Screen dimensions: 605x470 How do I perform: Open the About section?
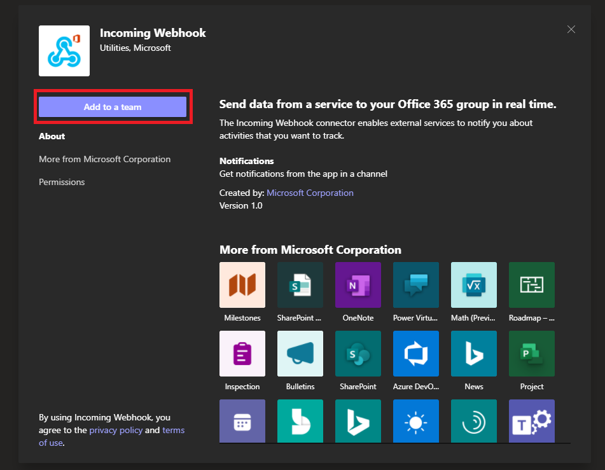[x=52, y=136]
